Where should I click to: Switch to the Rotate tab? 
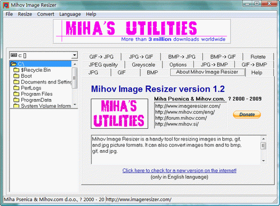tap(258, 57)
